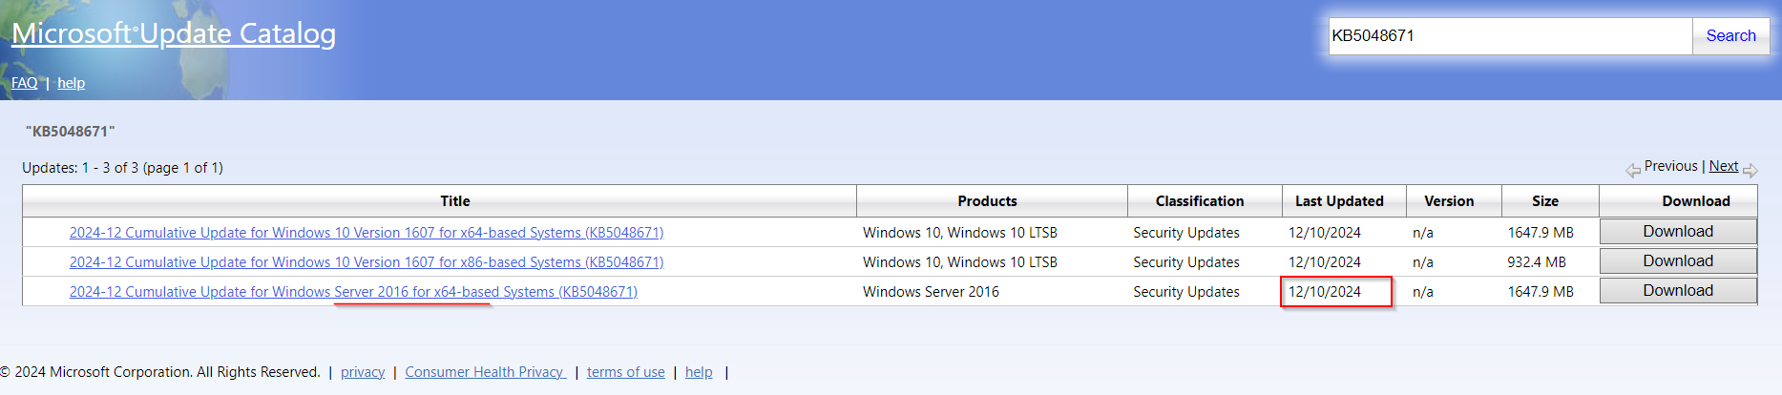The height and width of the screenshot is (395, 1782).
Task: Download the Windows Server 2016 update
Action: [x=1678, y=291]
